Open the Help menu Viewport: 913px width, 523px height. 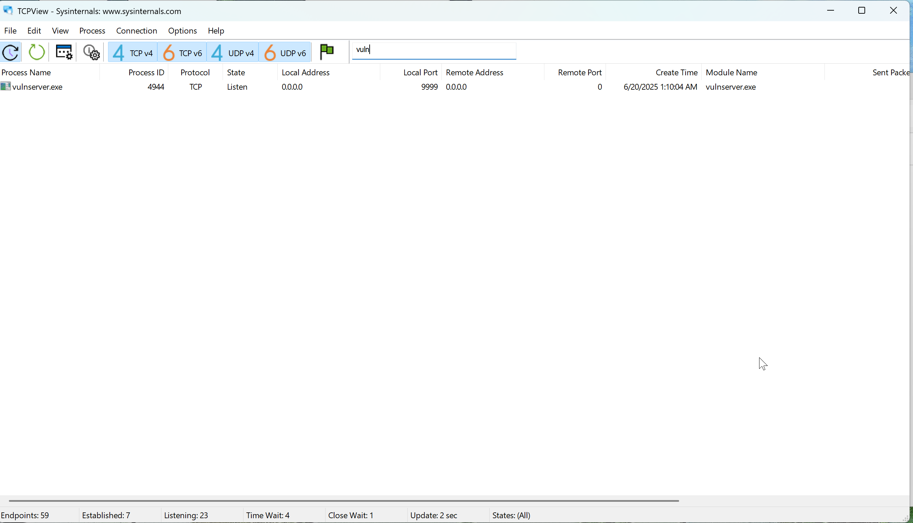click(x=216, y=30)
